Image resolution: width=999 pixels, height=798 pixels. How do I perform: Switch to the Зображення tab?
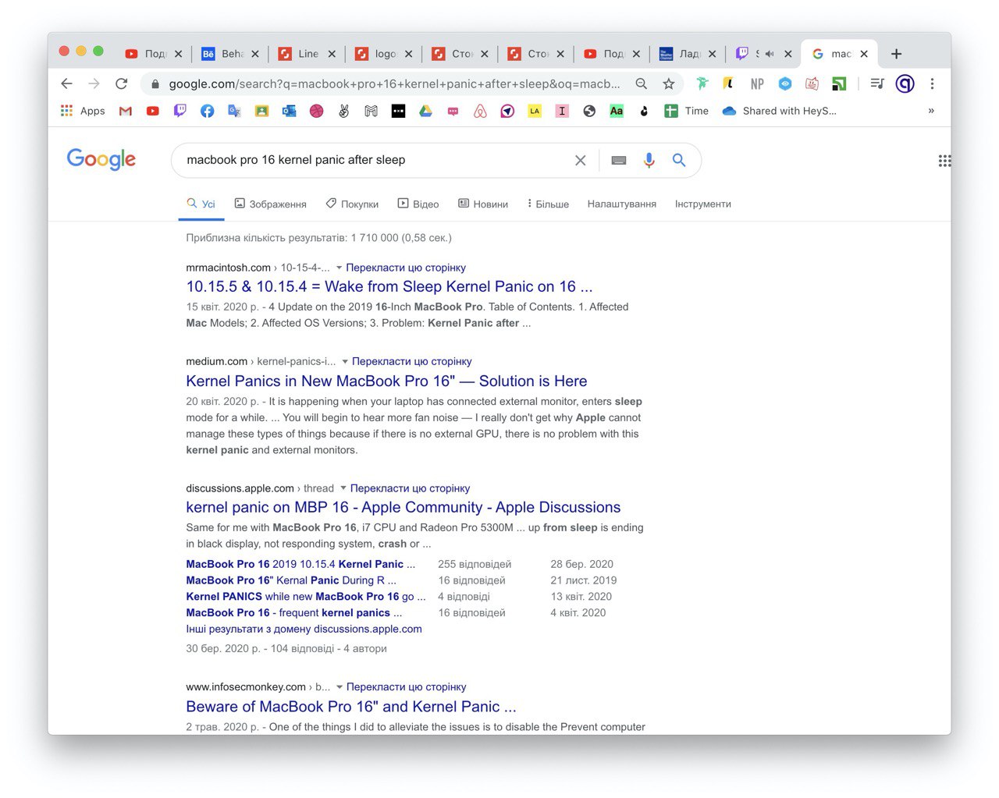pyautogui.click(x=270, y=204)
